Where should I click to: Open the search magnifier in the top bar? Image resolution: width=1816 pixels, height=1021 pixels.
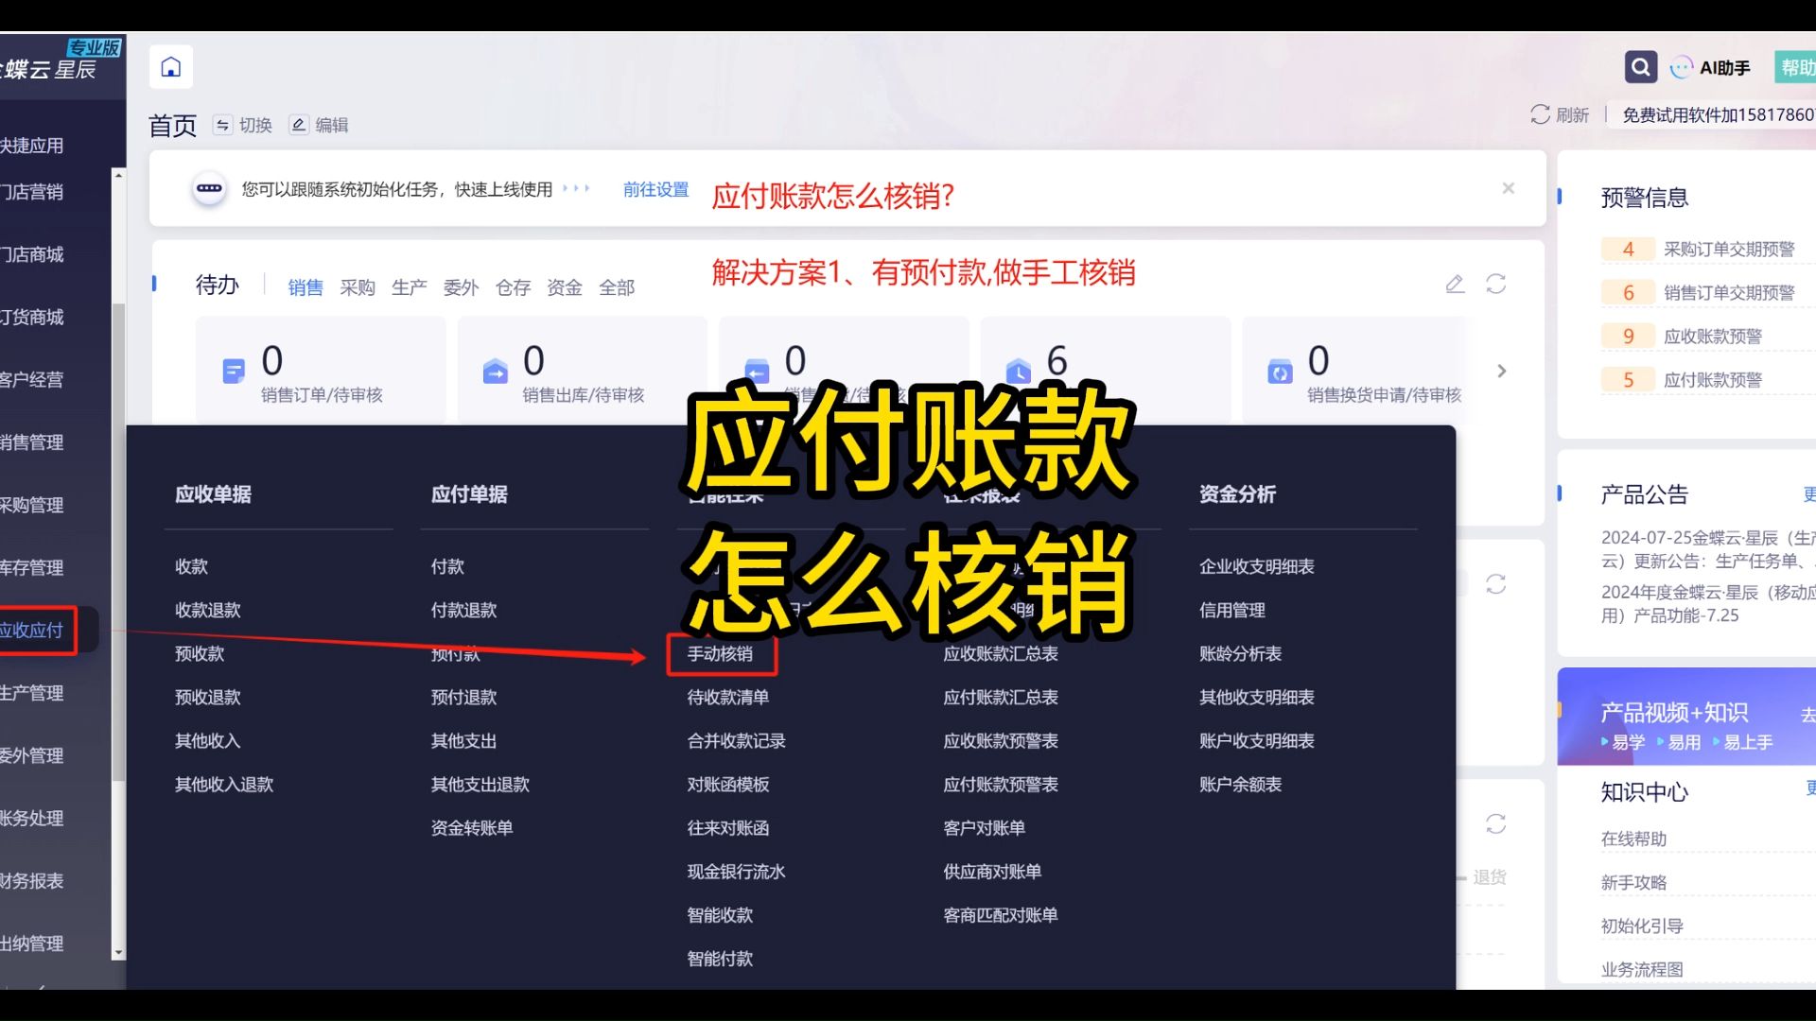(1641, 66)
